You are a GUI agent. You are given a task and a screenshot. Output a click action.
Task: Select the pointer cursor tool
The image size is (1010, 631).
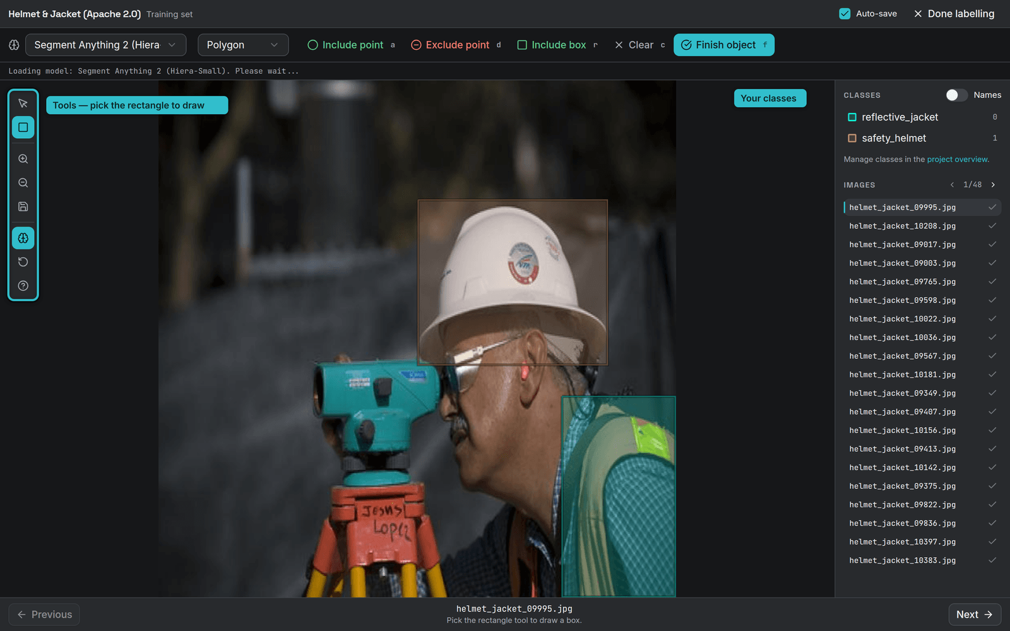tap(23, 103)
